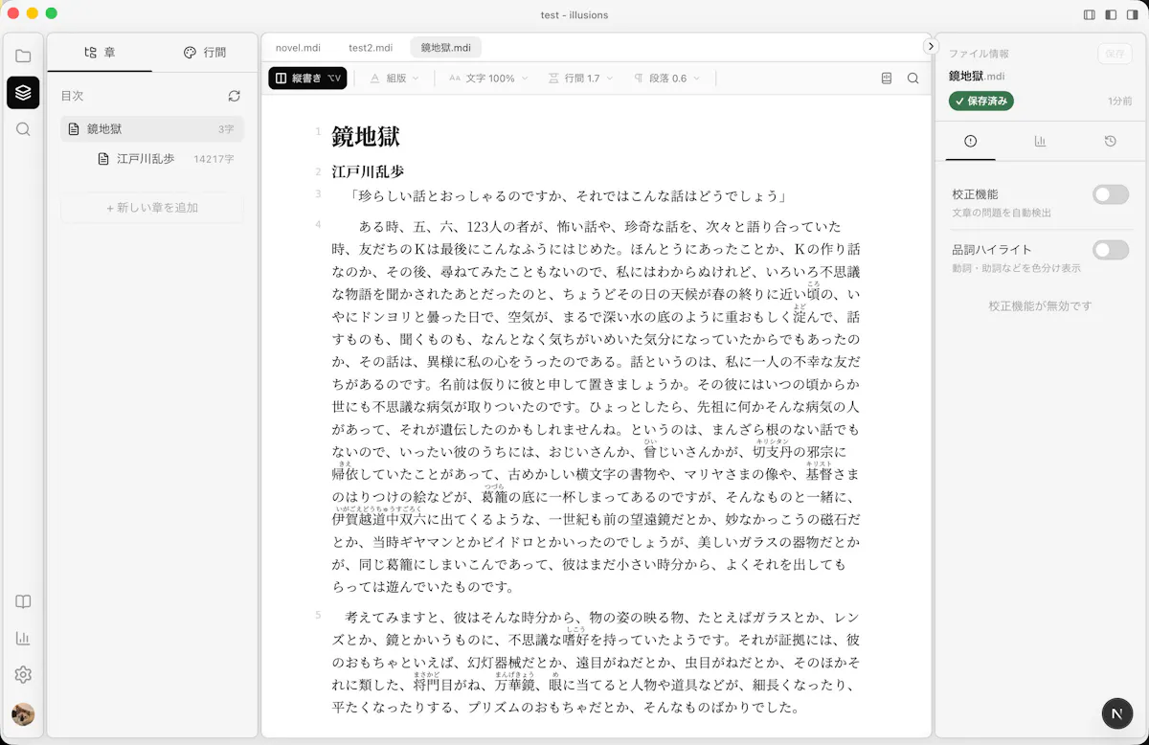Click the 保存 save button
This screenshot has width=1149, height=745.
pyautogui.click(x=1115, y=54)
